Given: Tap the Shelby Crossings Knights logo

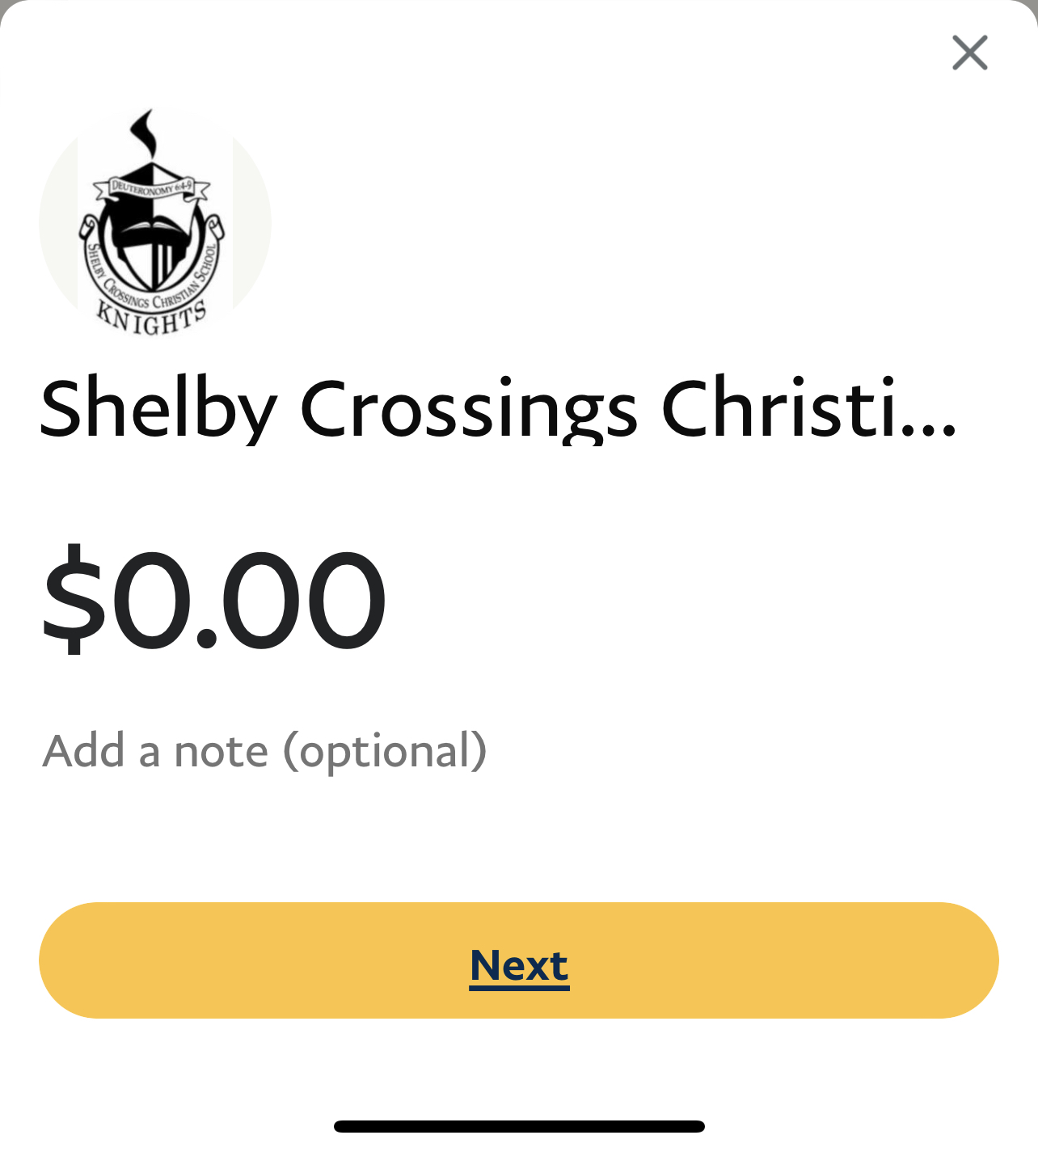Looking at the screenshot, I should coord(154,222).
